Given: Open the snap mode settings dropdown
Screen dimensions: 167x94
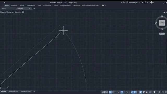Looking at the screenshot, I should point(116,92).
